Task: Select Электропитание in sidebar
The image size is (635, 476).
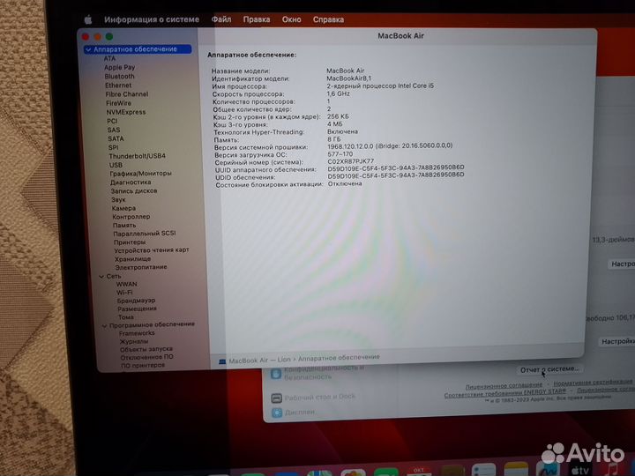Action: point(141,267)
